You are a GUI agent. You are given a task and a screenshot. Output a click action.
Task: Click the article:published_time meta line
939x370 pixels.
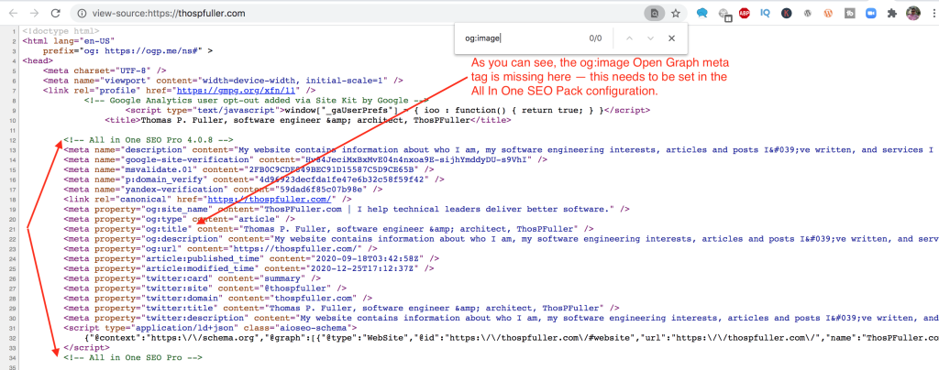click(x=251, y=258)
